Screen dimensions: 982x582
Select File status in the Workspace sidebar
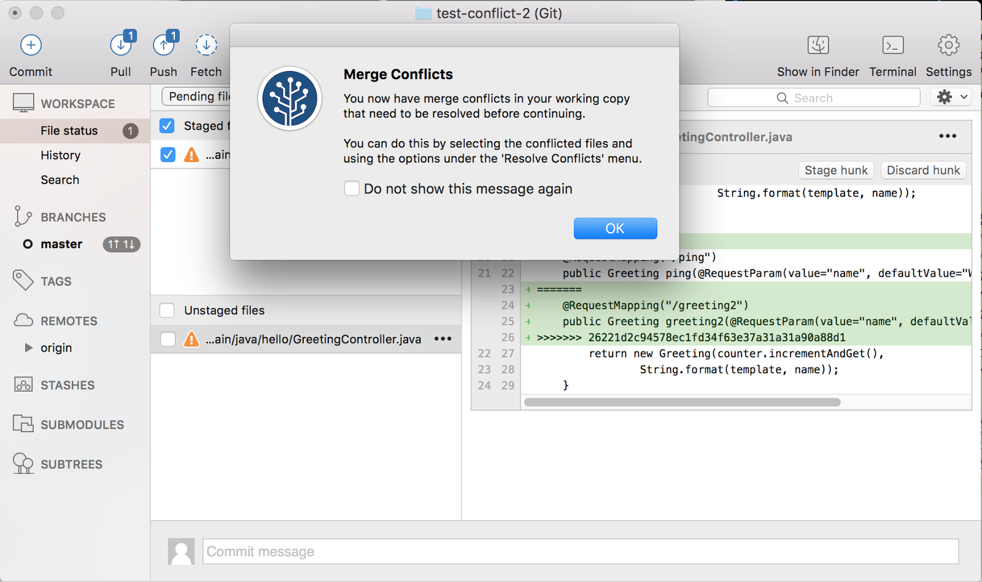click(x=69, y=130)
